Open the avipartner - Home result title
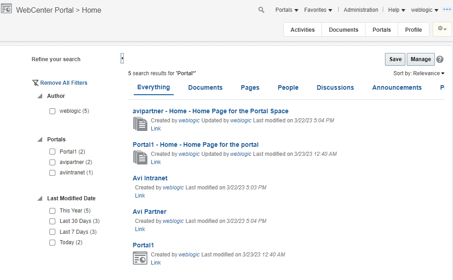Image resolution: width=453 pixels, height=280 pixels. click(x=210, y=111)
